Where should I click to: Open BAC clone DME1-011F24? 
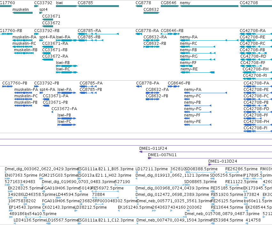[x=153, y=149]
